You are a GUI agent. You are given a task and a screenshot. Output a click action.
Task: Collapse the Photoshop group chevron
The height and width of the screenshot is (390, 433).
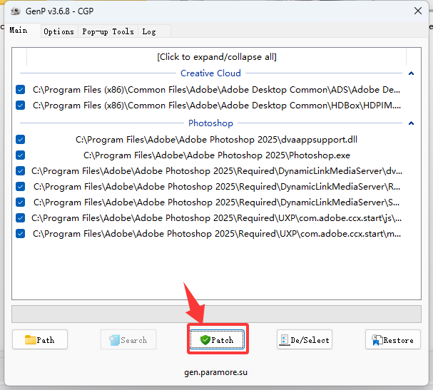[x=411, y=123]
